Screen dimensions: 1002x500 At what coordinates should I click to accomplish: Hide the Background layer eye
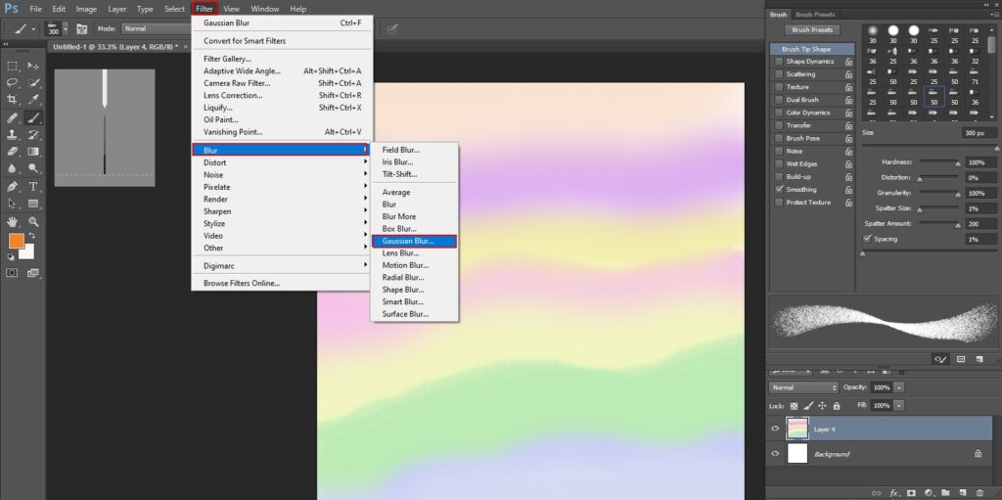775,454
